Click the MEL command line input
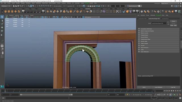Viewport: 182px width, 102px height. coord(37,98)
